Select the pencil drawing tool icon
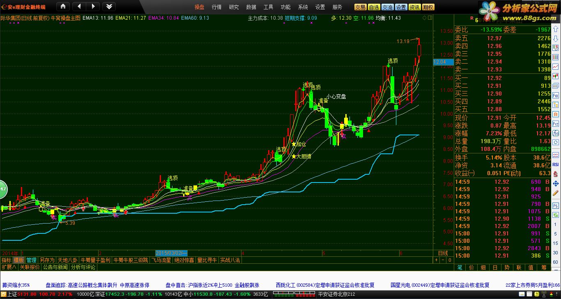The width and height of the screenshot is (561, 299). (x=556, y=193)
